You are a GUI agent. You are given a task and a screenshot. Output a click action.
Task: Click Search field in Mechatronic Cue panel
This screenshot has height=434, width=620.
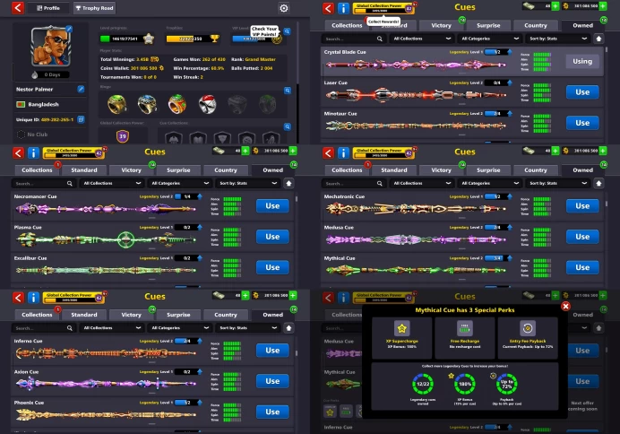(354, 183)
